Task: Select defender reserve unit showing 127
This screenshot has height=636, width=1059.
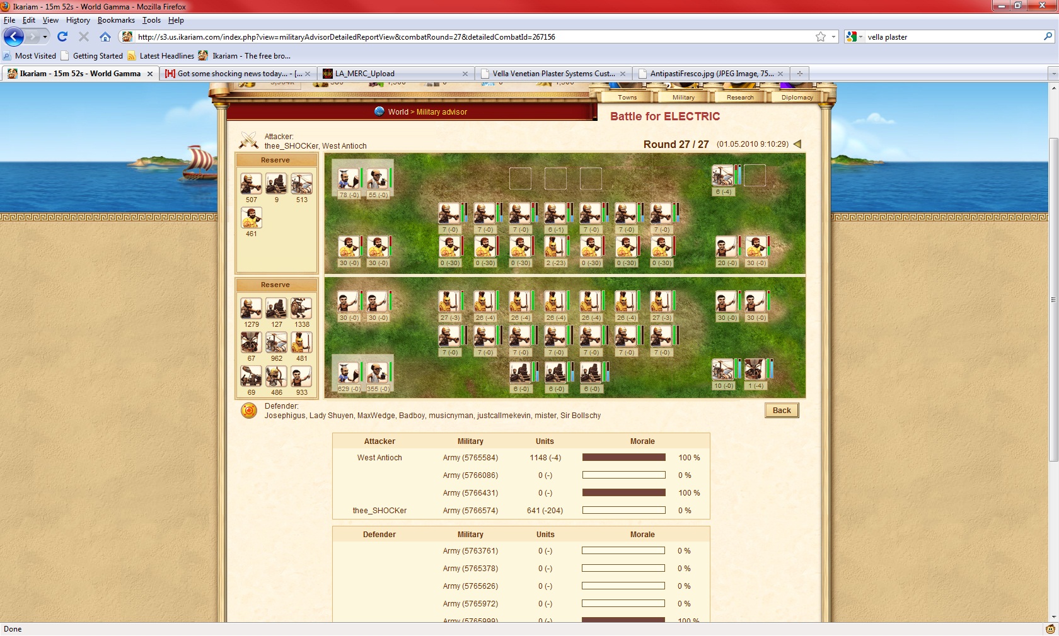Action: click(276, 309)
